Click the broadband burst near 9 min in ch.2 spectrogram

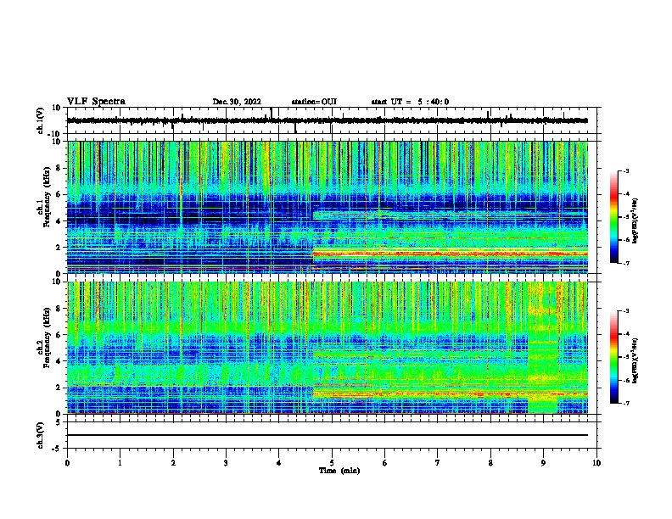543,348
